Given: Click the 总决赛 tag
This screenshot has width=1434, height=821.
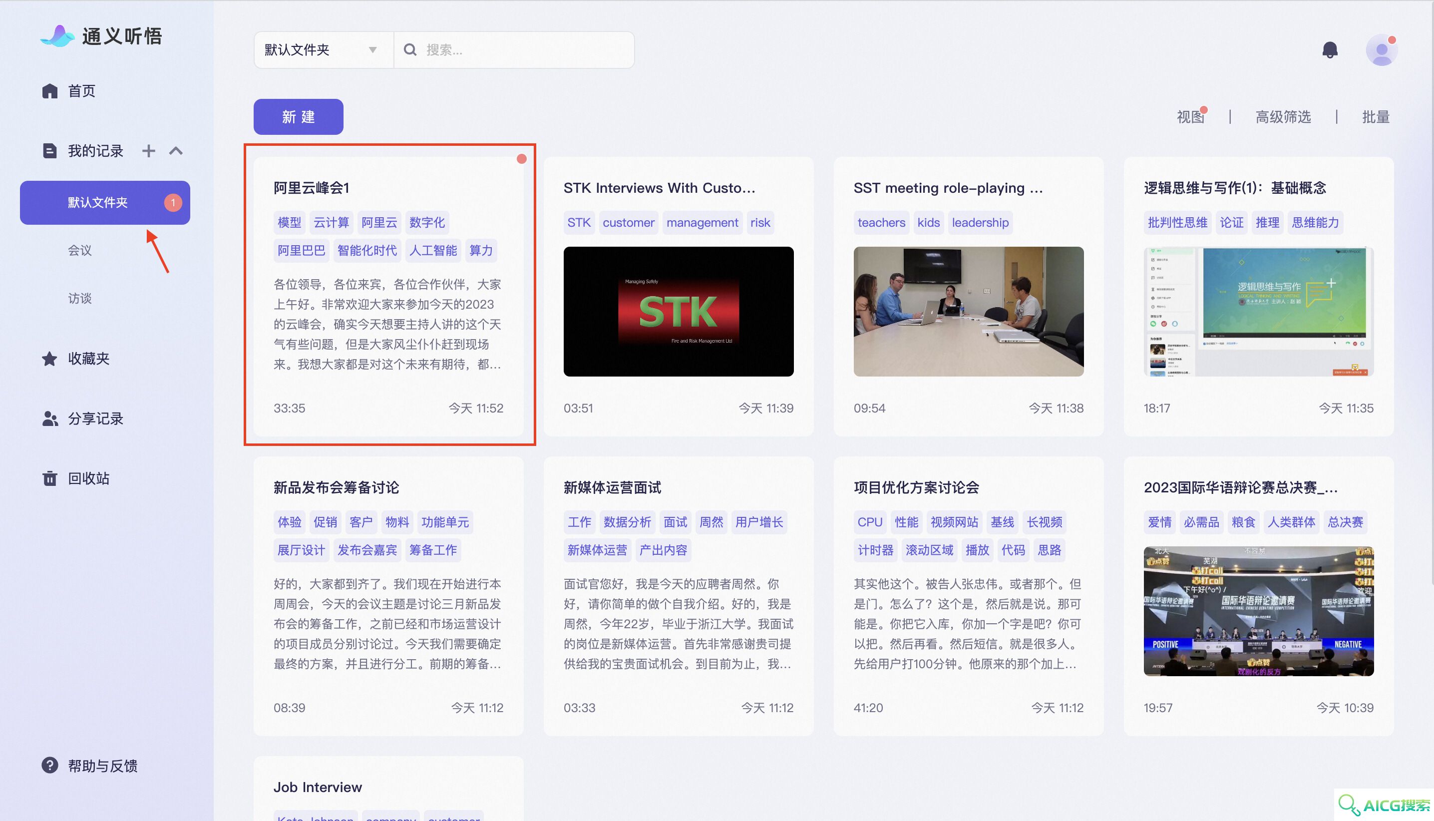Looking at the screenshot, I should pyautogui.click(x=1345, y=522).
